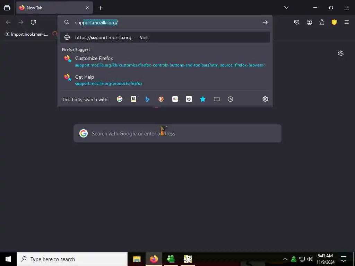Open network status tray icon

pyautogui.click(x=302, y=259)
